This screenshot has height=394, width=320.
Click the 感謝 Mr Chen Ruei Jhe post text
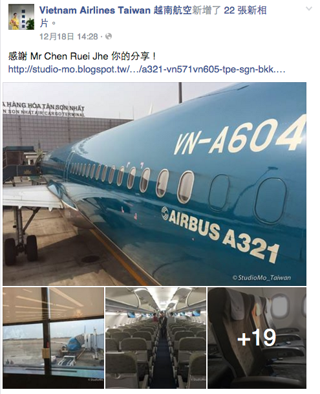click(82, 56)
